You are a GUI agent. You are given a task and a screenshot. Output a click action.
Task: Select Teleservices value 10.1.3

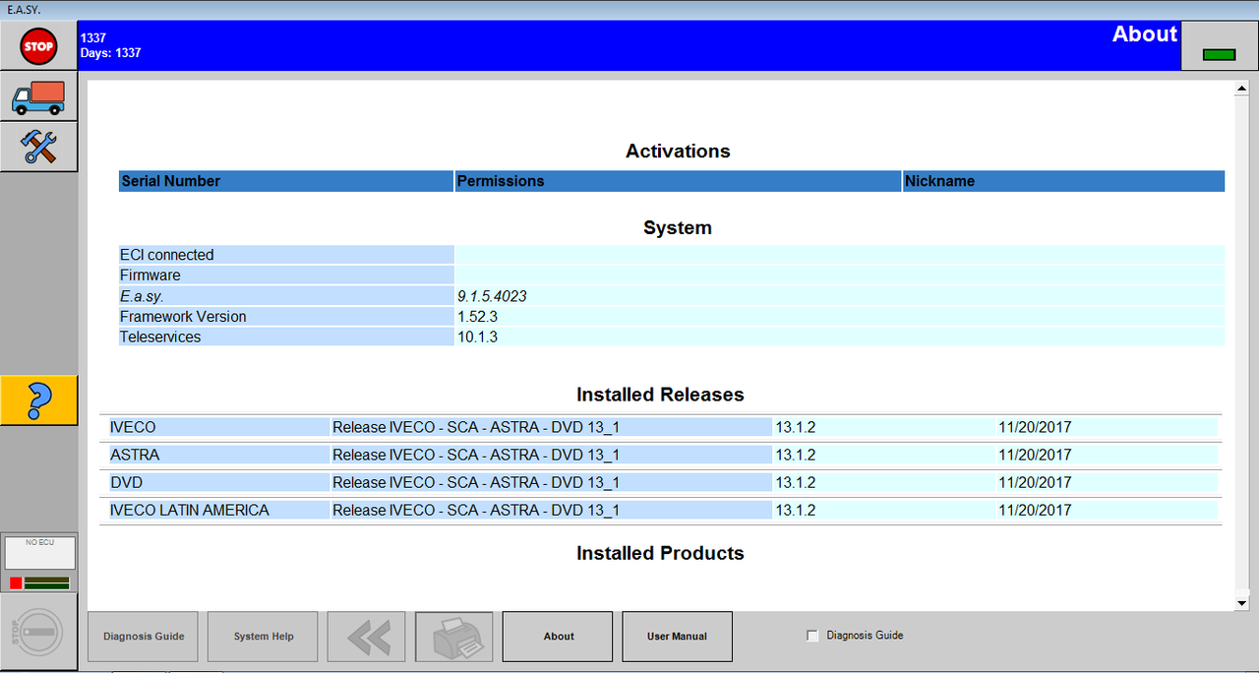click(477, 337)
